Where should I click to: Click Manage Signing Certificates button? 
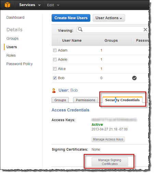coord(110,162)
